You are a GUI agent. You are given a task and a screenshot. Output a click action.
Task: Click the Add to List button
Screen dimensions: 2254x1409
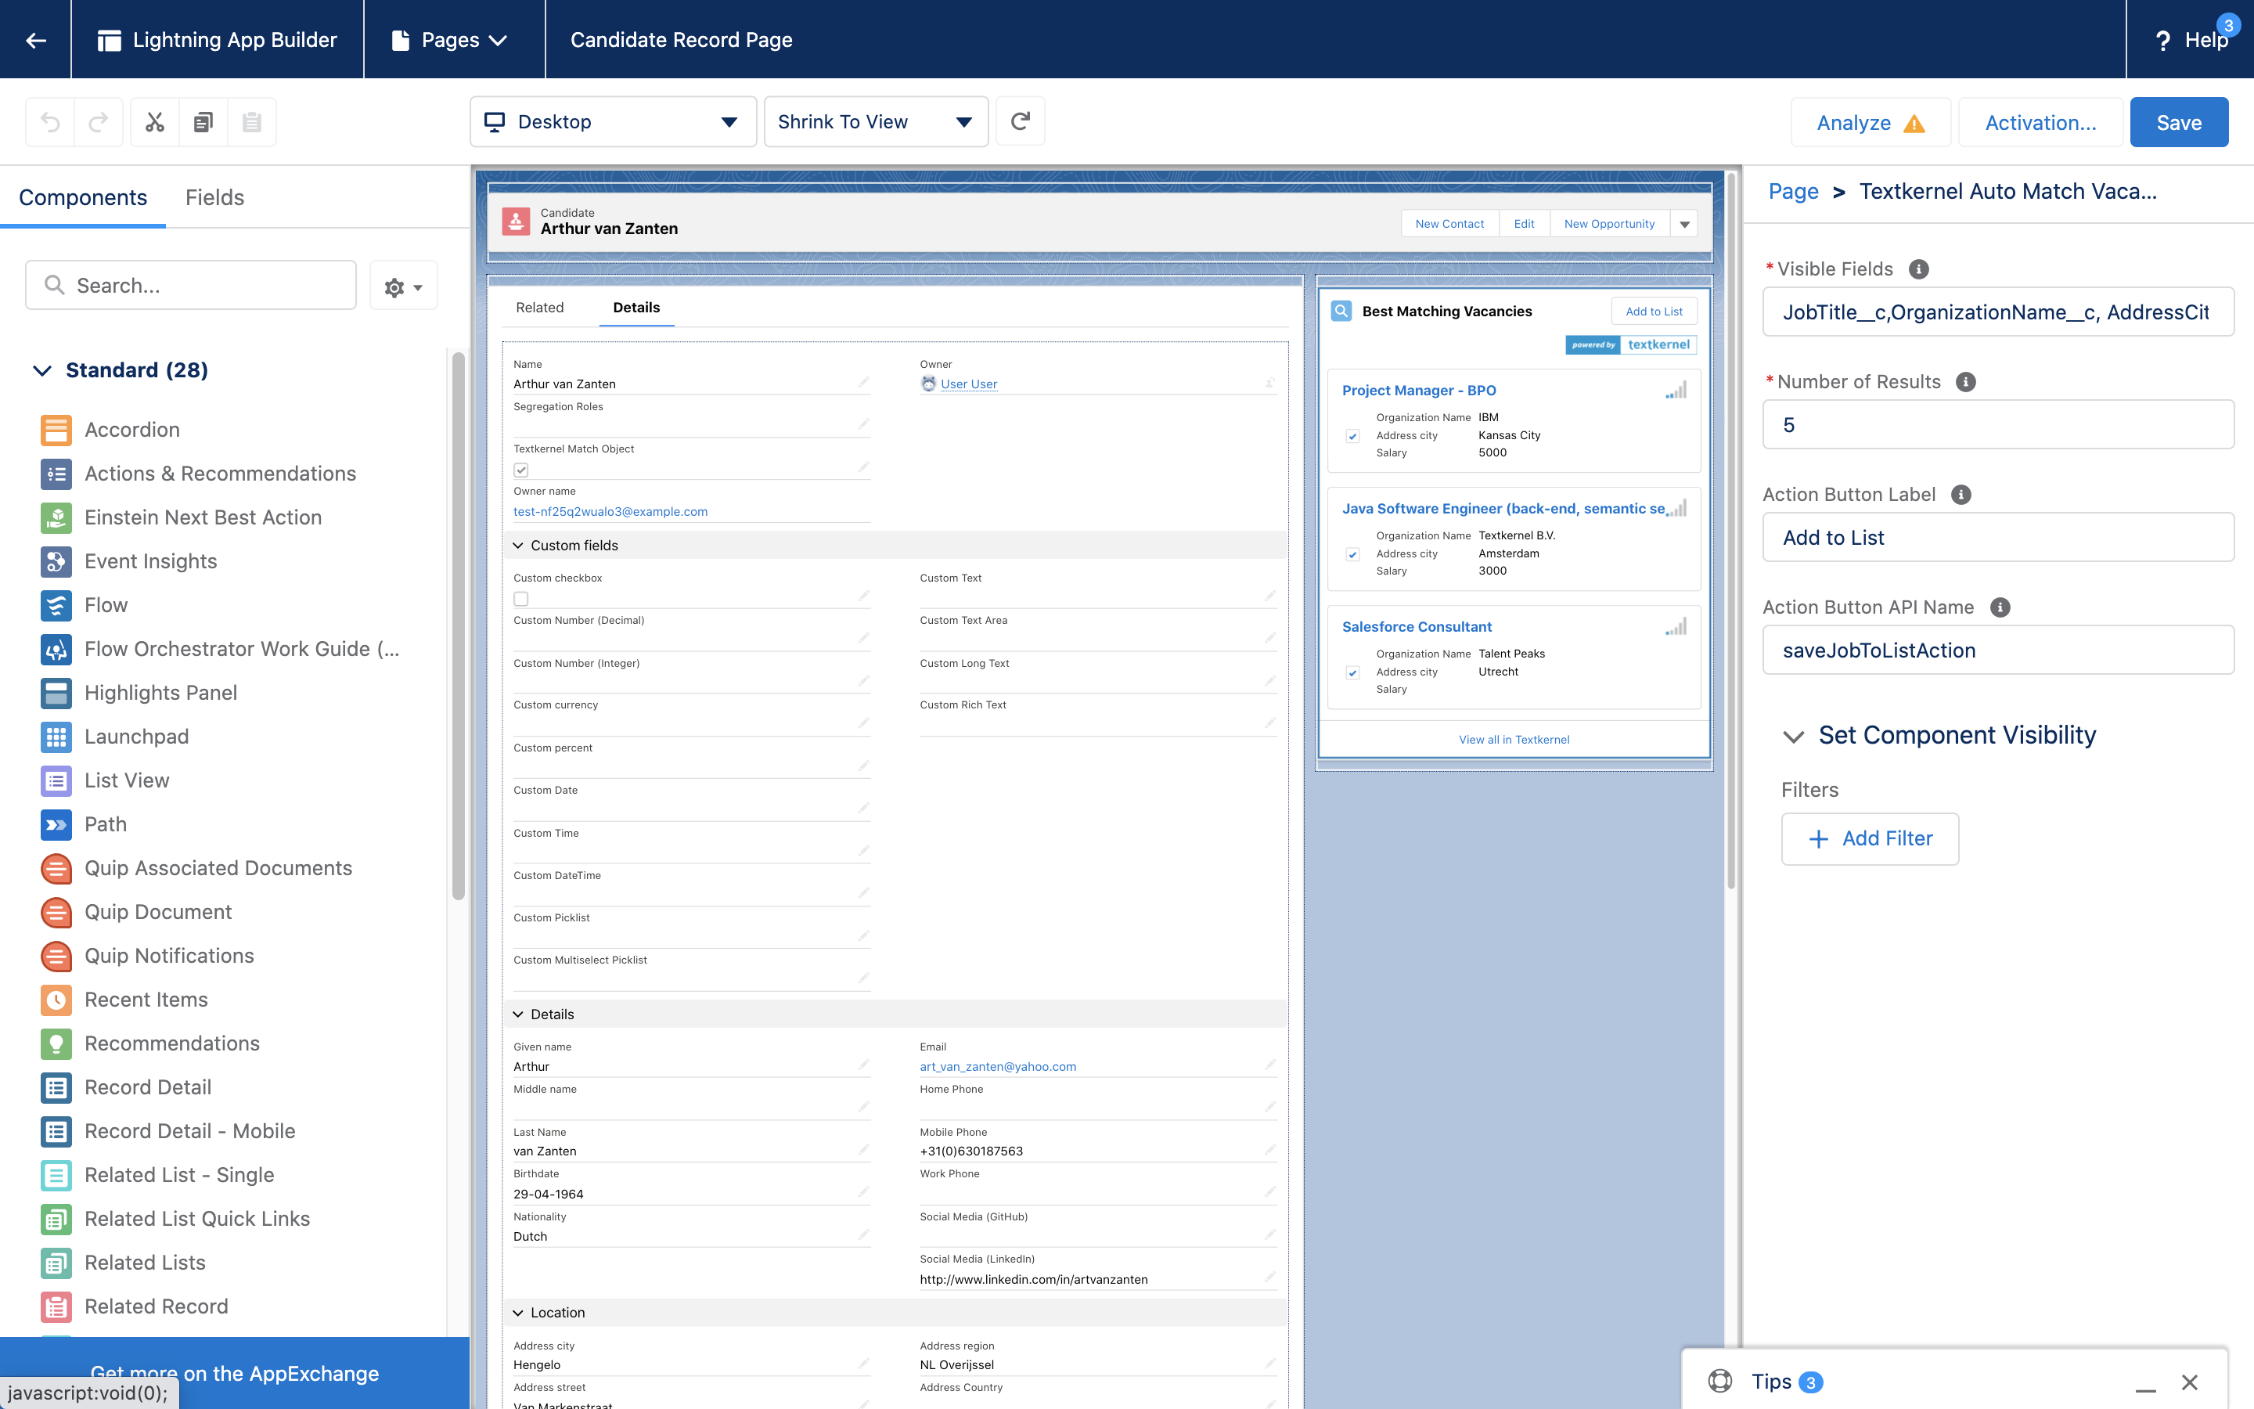tap(1655, 312)
